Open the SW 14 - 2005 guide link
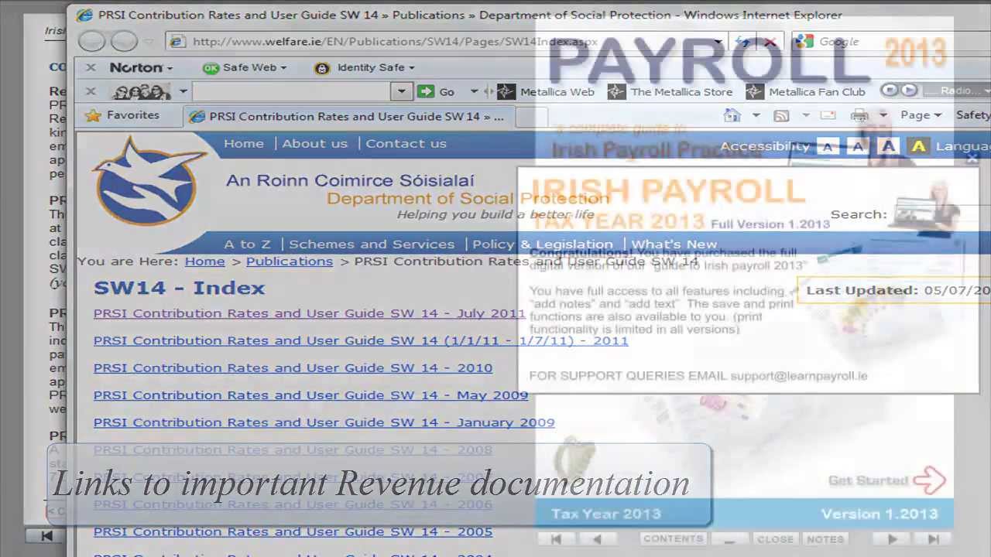 293,531
